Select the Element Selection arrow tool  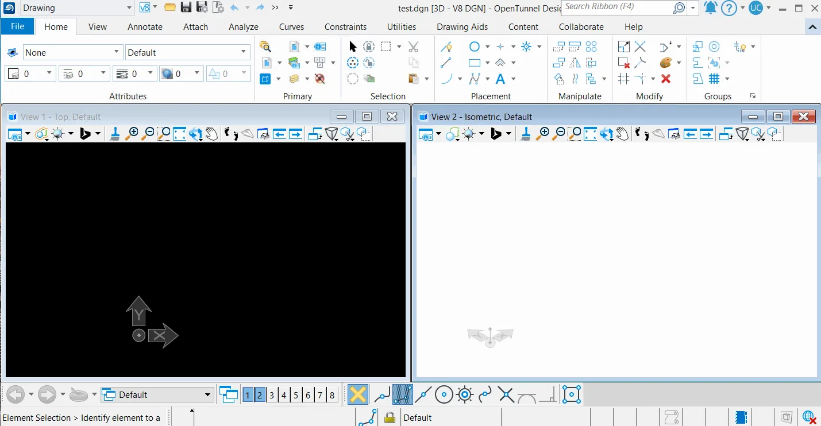pyautogui.click(x=353, y=47)
